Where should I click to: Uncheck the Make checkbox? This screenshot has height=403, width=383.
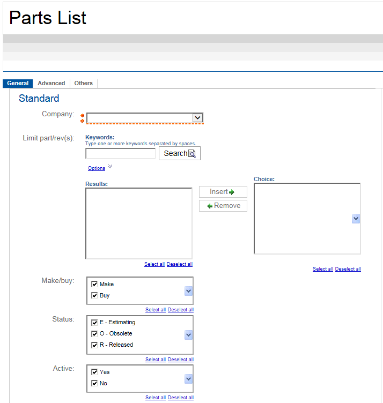tap(95, 284)
